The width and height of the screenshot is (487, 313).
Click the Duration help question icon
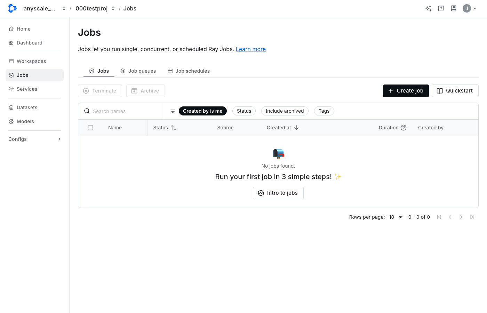[404, 128]
